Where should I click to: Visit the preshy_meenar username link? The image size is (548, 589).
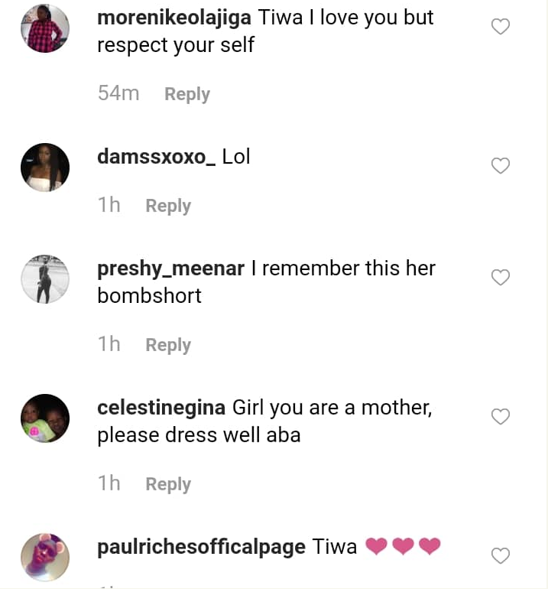coord(171,268)
